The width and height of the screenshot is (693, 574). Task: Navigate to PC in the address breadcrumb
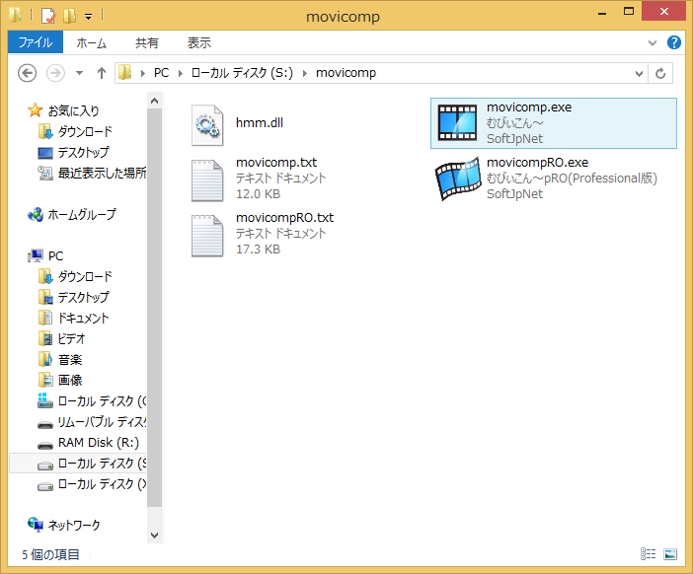[x=161, y=73]
